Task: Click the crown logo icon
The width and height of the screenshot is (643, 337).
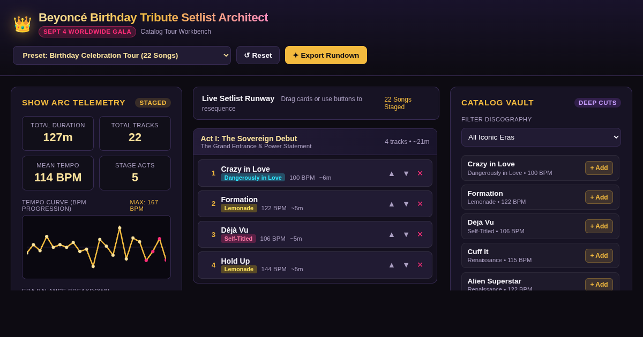Action: (23, 24)
